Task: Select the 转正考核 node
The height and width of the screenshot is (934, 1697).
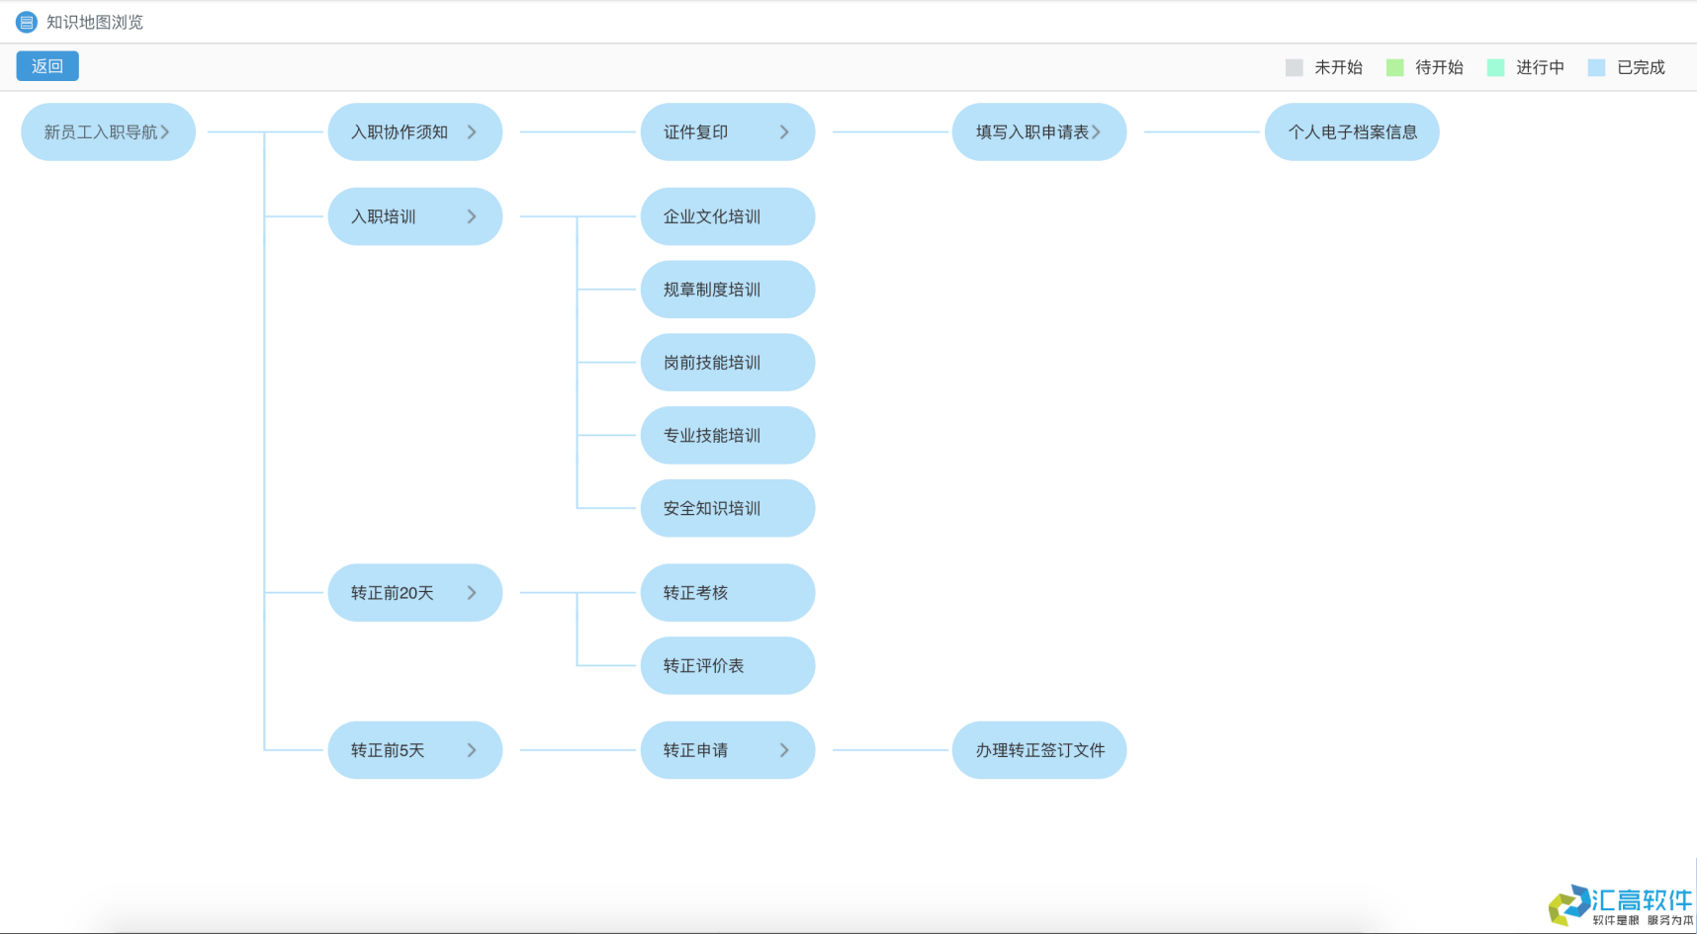Action: [728, 592]
